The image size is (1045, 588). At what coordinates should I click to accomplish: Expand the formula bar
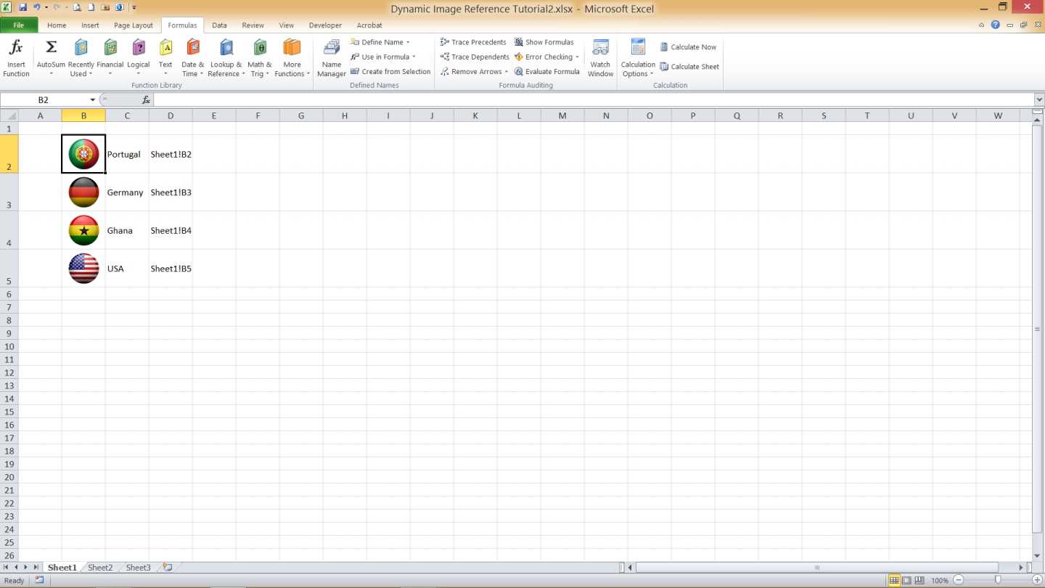point(1038,100)
